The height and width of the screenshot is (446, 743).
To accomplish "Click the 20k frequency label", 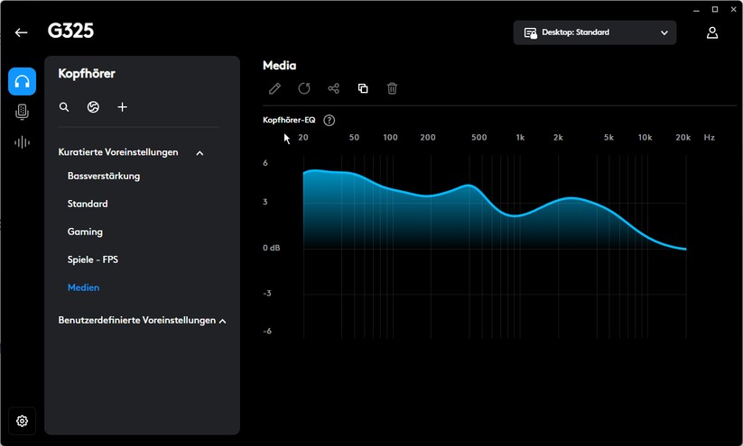I will [683, 138].
